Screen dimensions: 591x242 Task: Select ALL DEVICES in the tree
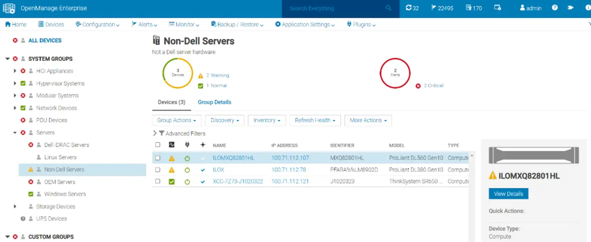pyautogui.click(x=45, y=41)
